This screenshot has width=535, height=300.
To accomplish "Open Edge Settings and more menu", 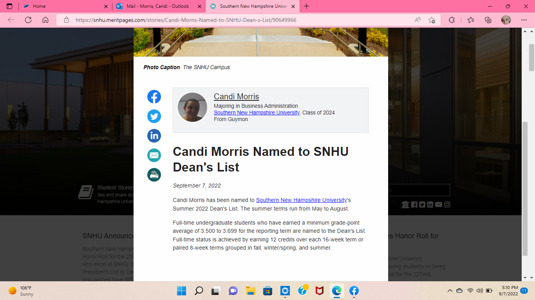I will tap(524, 20).
